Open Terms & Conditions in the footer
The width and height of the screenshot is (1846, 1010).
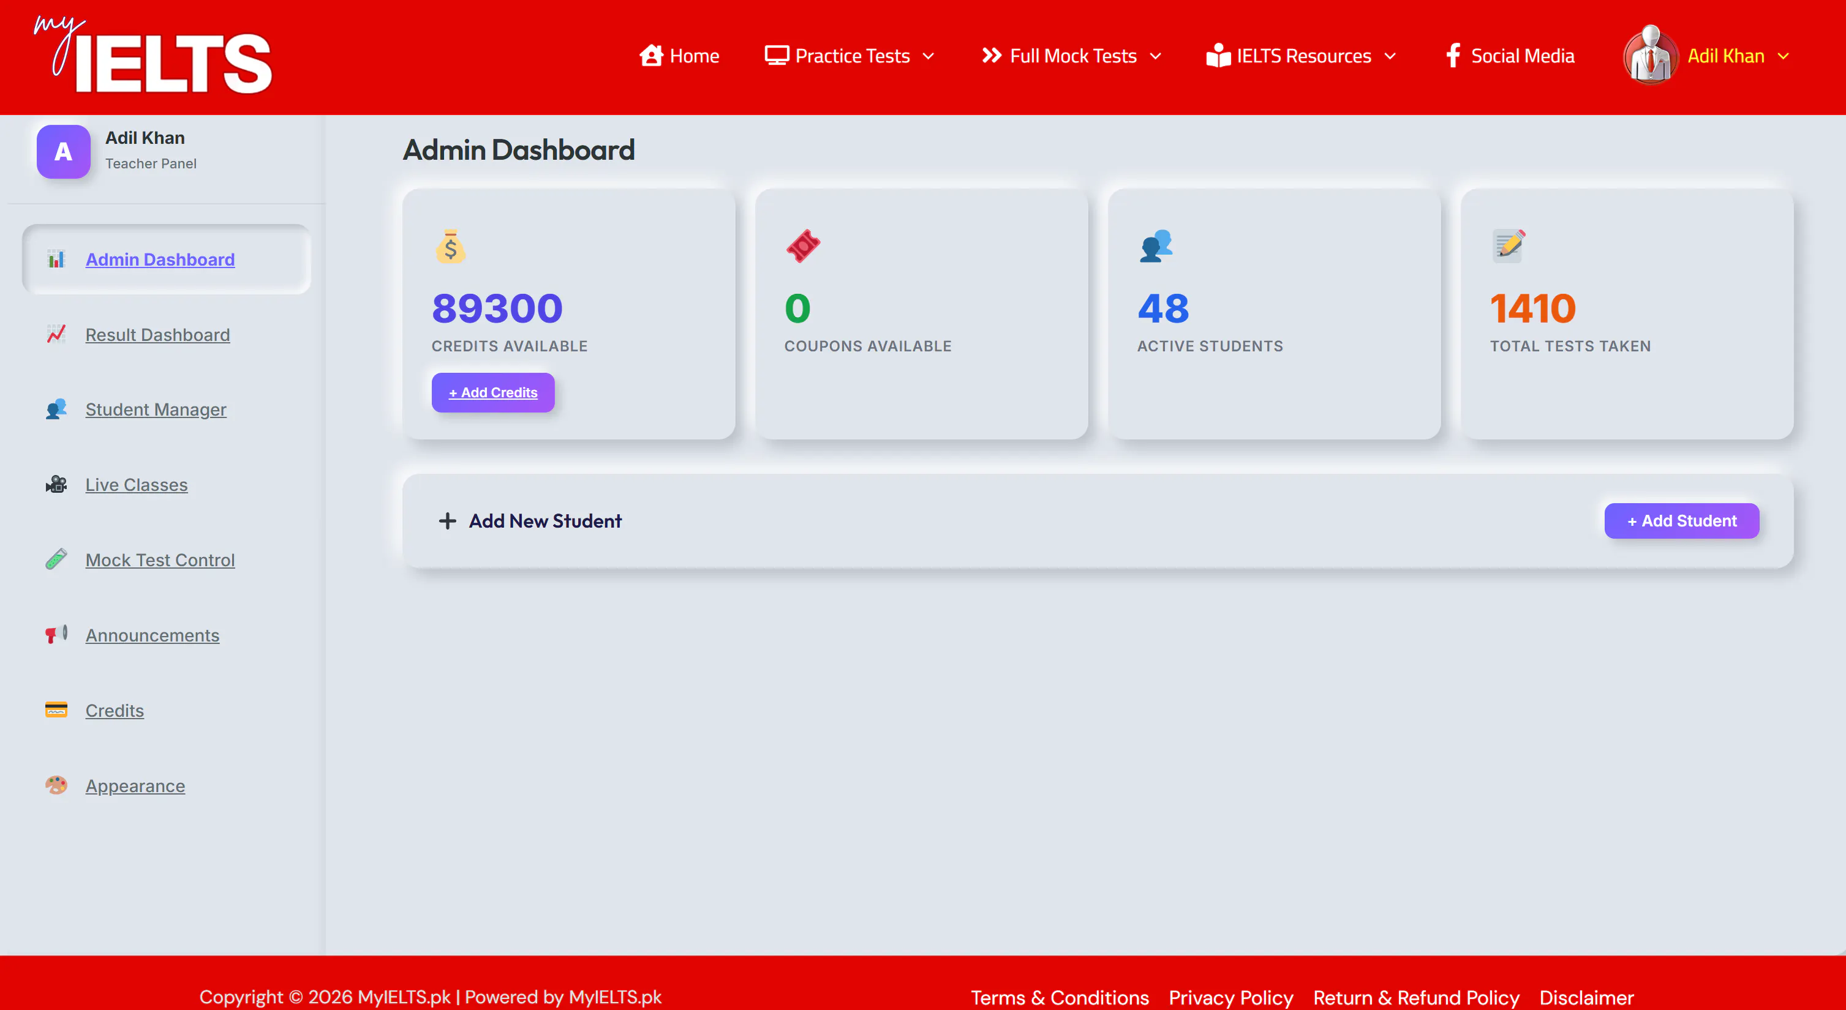pyautogui.click(x=1059, y=997)
